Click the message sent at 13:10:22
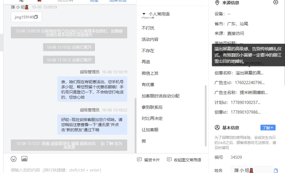285x173 pixels. coord(92,124)
